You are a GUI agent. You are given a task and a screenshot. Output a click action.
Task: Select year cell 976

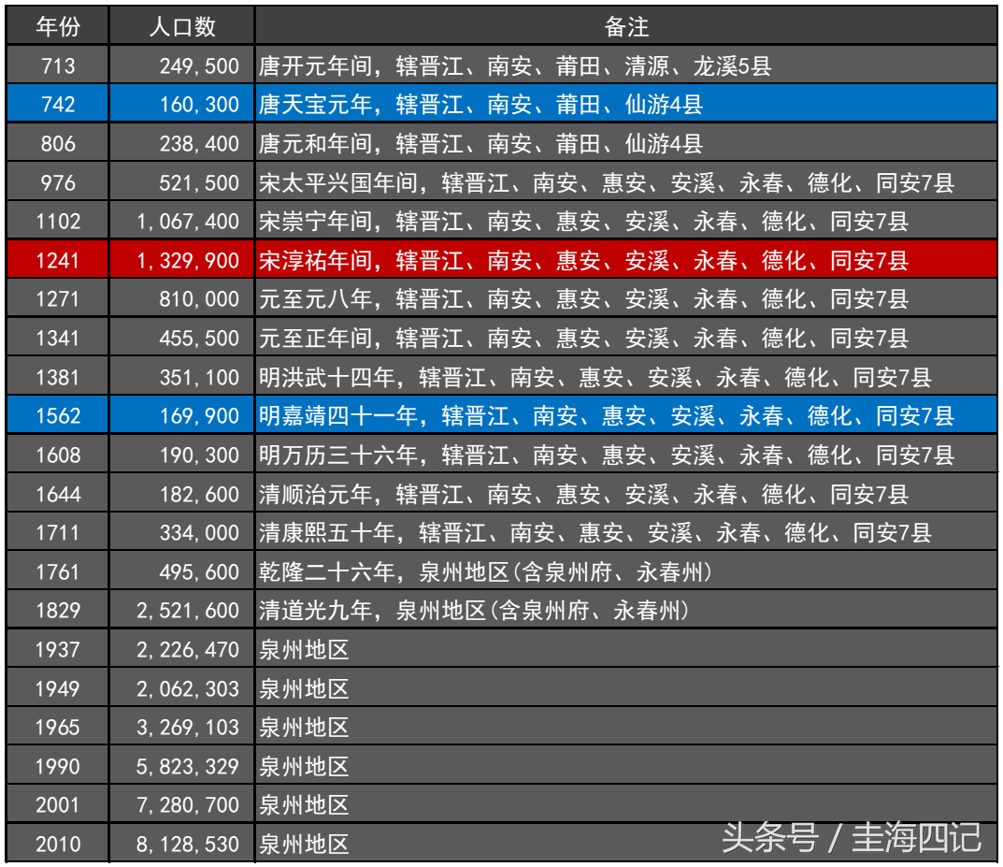(x=58, y=182)
